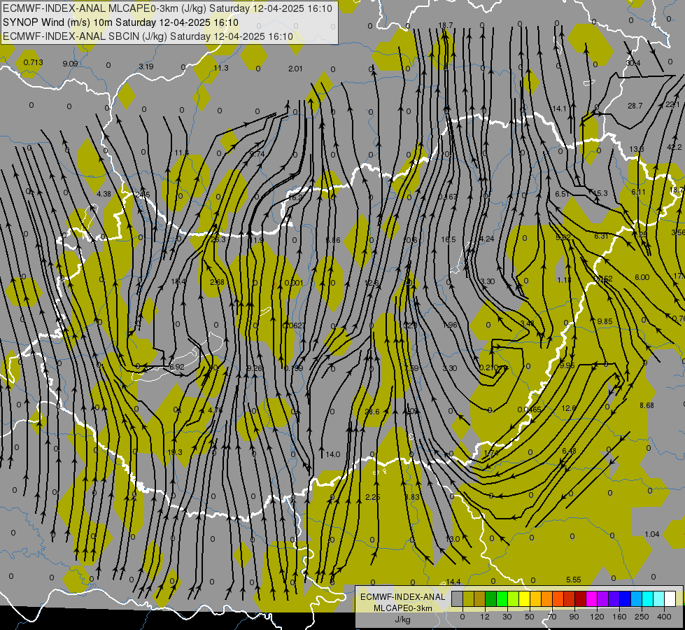685x630 pixels.
Task: Click the map value 15.3
Action: (600, 192)
